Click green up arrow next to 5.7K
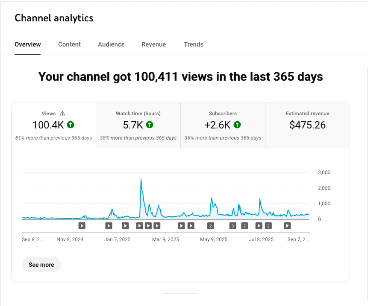 [150, 125]
